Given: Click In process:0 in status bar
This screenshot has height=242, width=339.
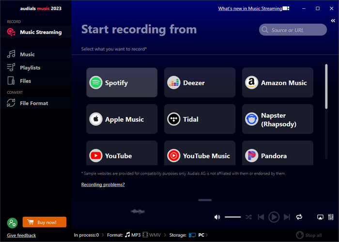Looking at the screenshot, I should pyautogui.click(x=86, y=235).
